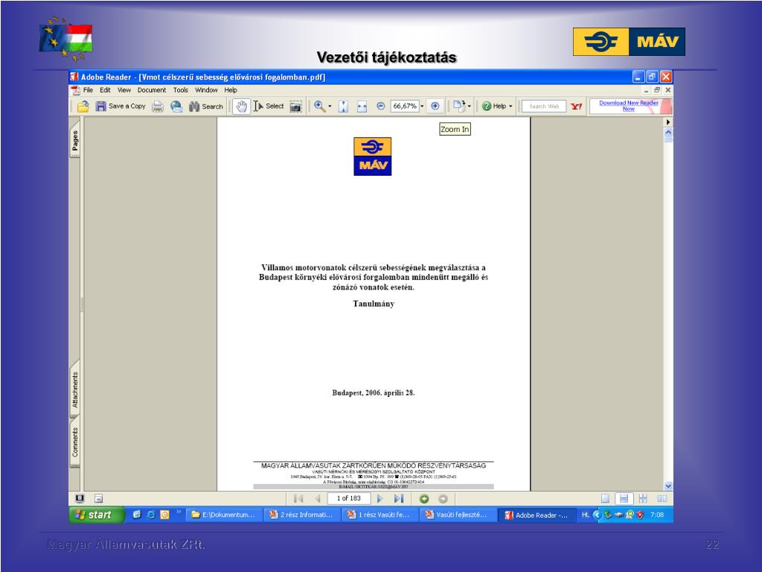Viewport: 762px width, 572px height.
Task: Click the 66,67% zoom value field
Action: 404,106
